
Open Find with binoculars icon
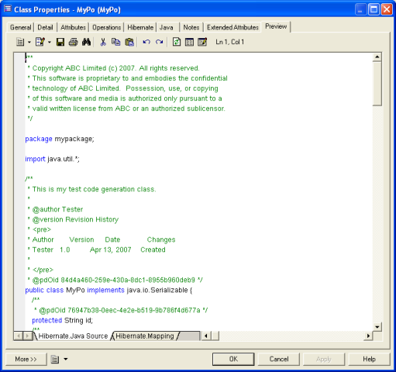(x=86, y=42)
